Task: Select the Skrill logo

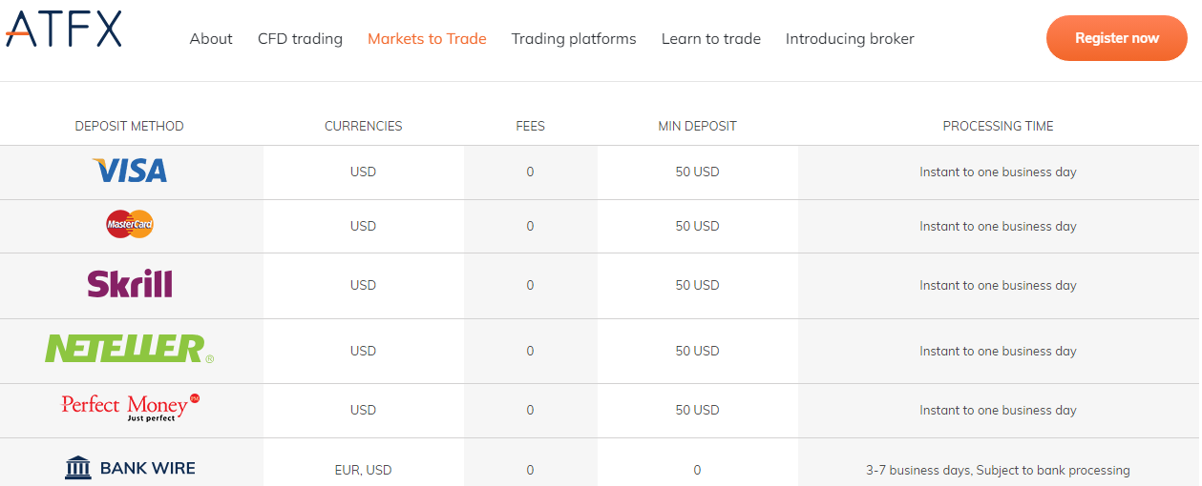Action: (x=130, y=284)
